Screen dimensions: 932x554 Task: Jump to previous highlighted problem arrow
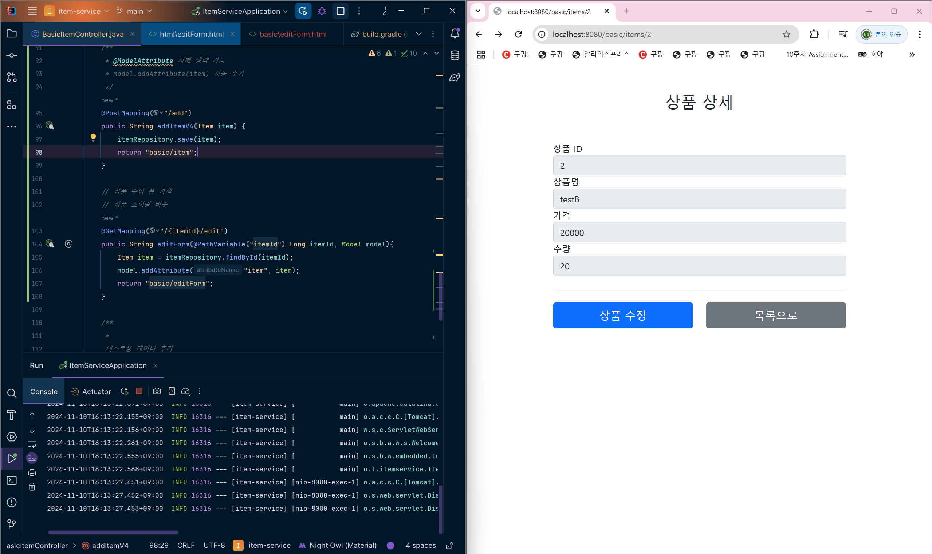[x=425, y=54]
